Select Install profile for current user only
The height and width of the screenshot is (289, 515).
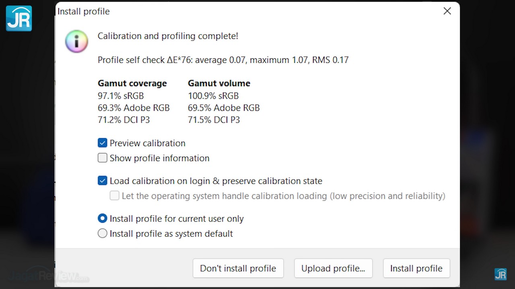pos(103,218)
